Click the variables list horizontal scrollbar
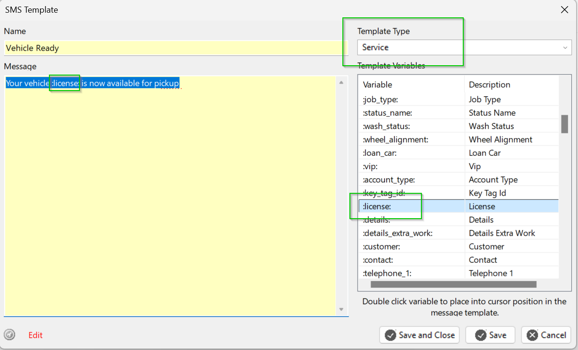The height and width of the screenshot is (350, 578). 453,284
